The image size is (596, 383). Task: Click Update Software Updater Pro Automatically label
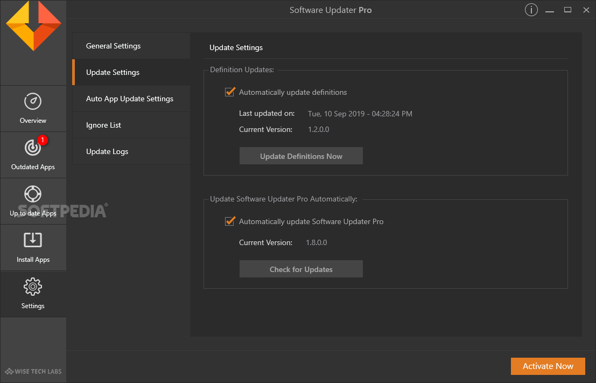tap(284, 199)
